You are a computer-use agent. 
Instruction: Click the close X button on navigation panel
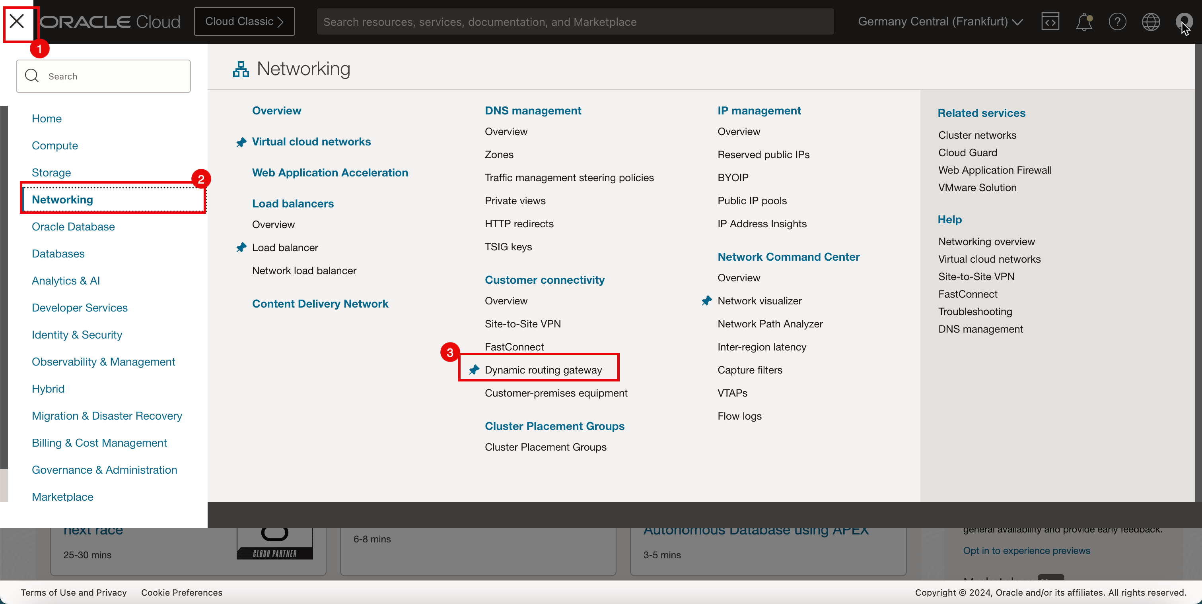tap(17, 21)
